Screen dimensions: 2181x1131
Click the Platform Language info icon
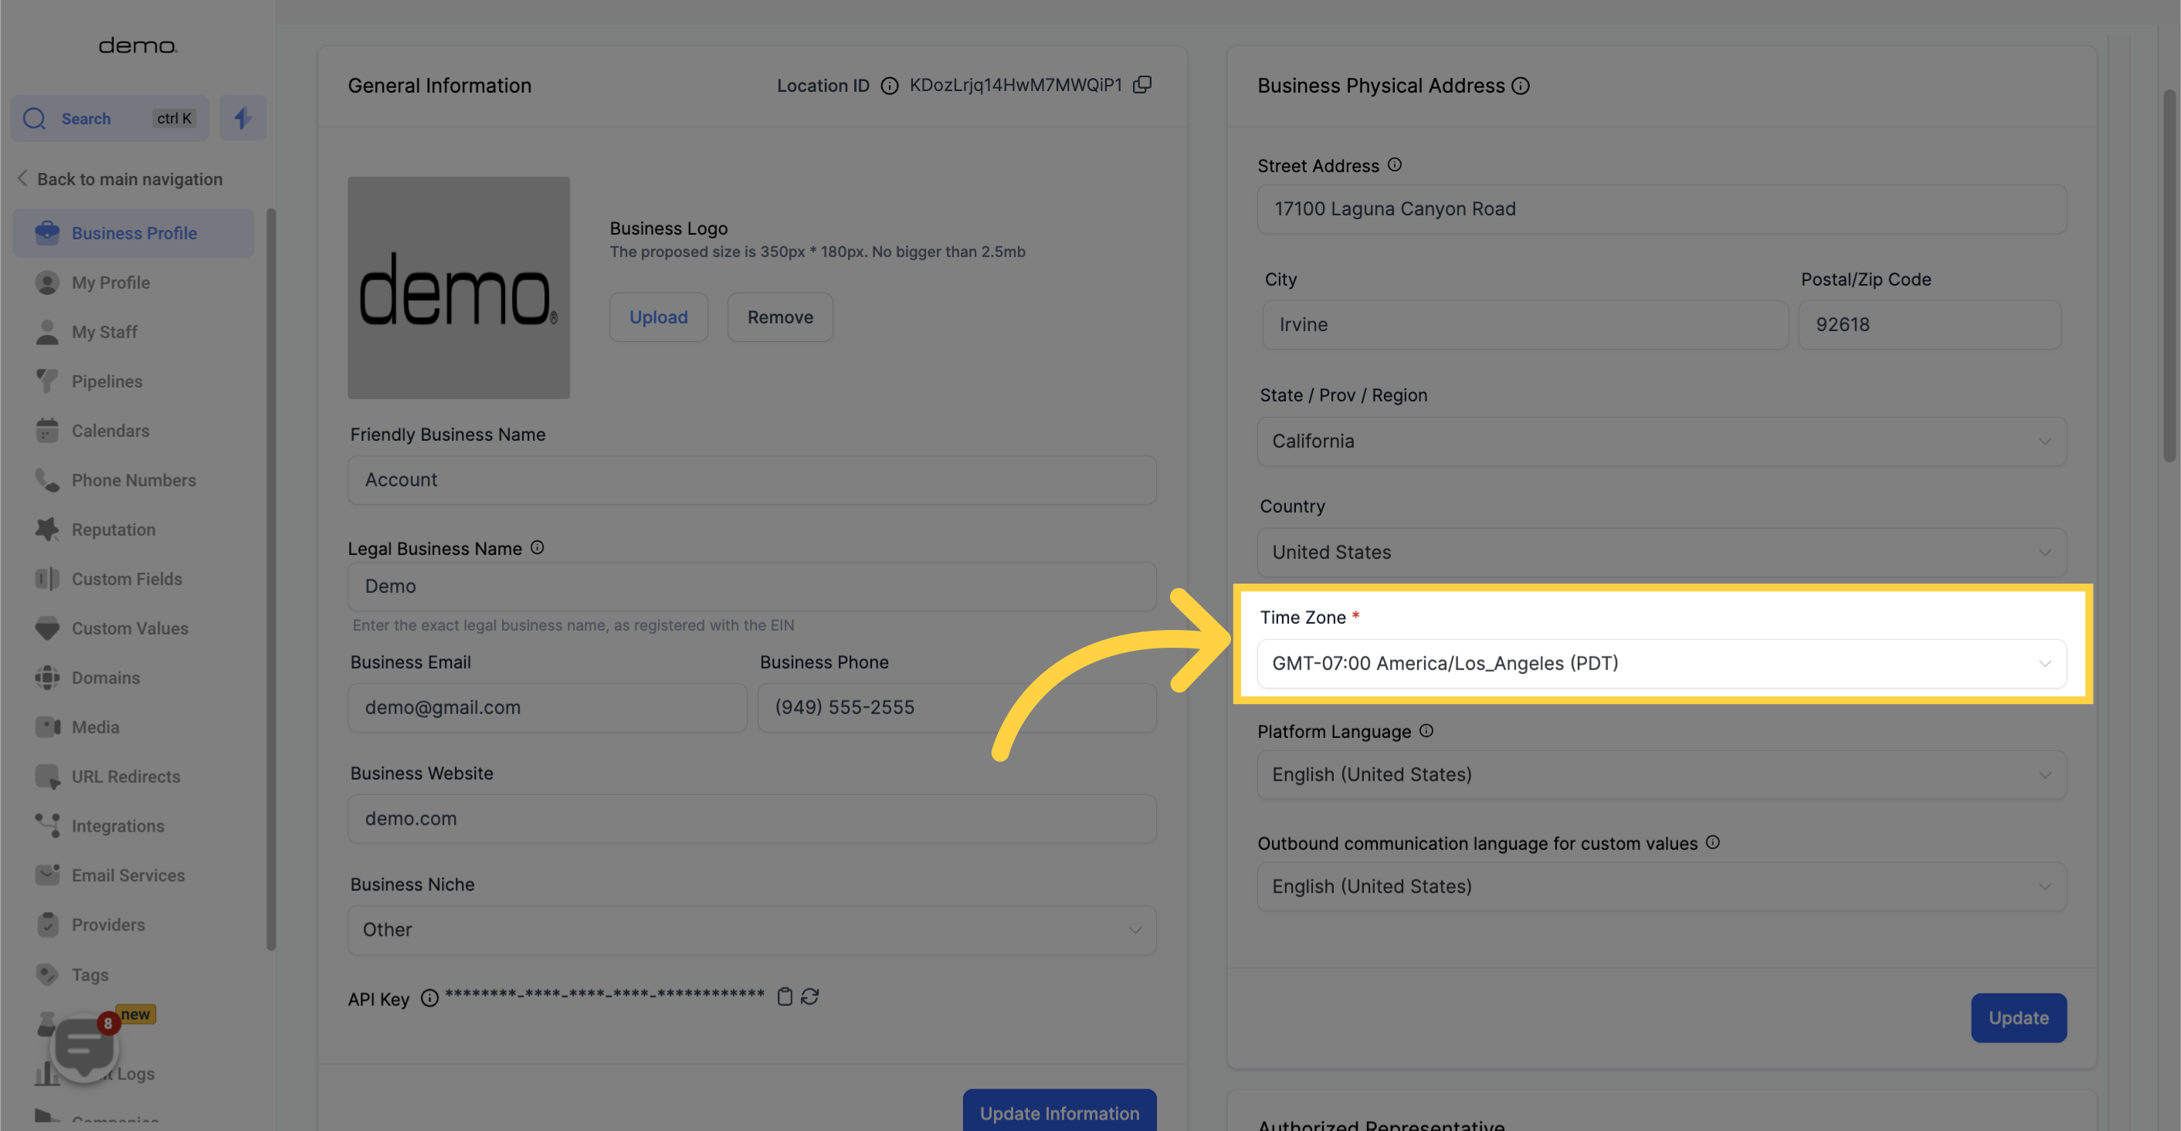[x=1426, y=730]
